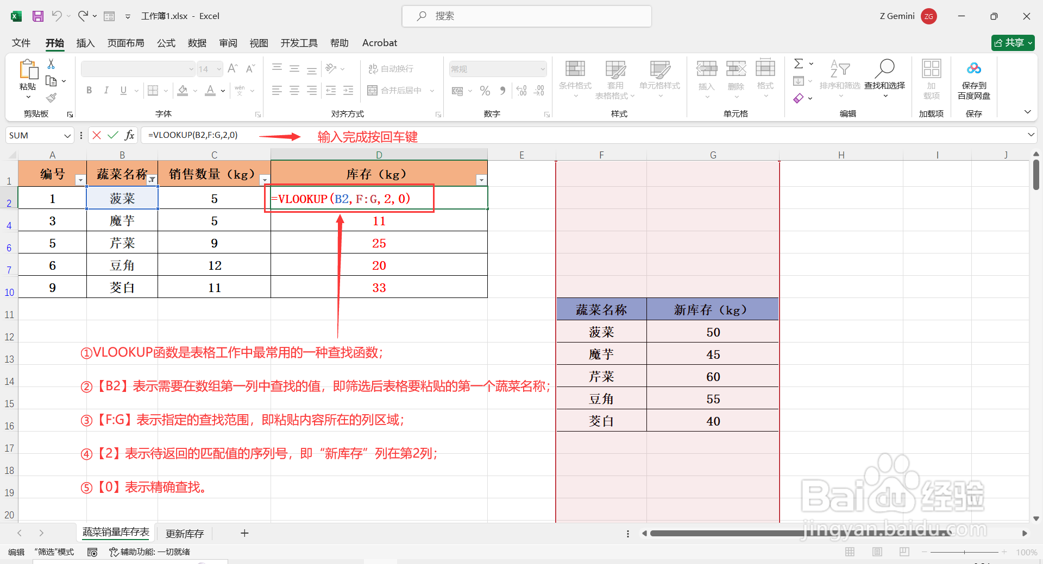Confirm formula with checkmark icon
Image resolution: width=1043 pixels, height=564 pixels.
point(113,135)
